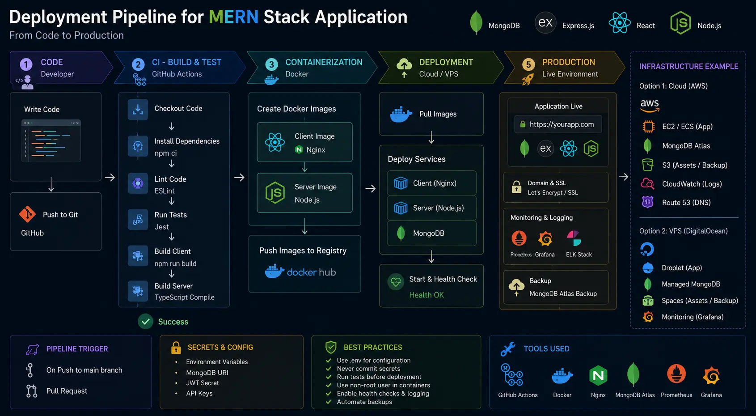The height and width of the screenshot is (416, 756).
Task: Click the MongoDB URI list item
Action: coord(207,373)
